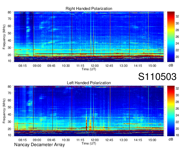The height and width of the screenshot is (148, 182).
Task: Click the 28 dB tick on the right-handed colorbar
Action: (177, 30)
